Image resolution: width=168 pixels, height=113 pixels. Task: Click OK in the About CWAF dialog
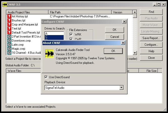click(113, 51)
